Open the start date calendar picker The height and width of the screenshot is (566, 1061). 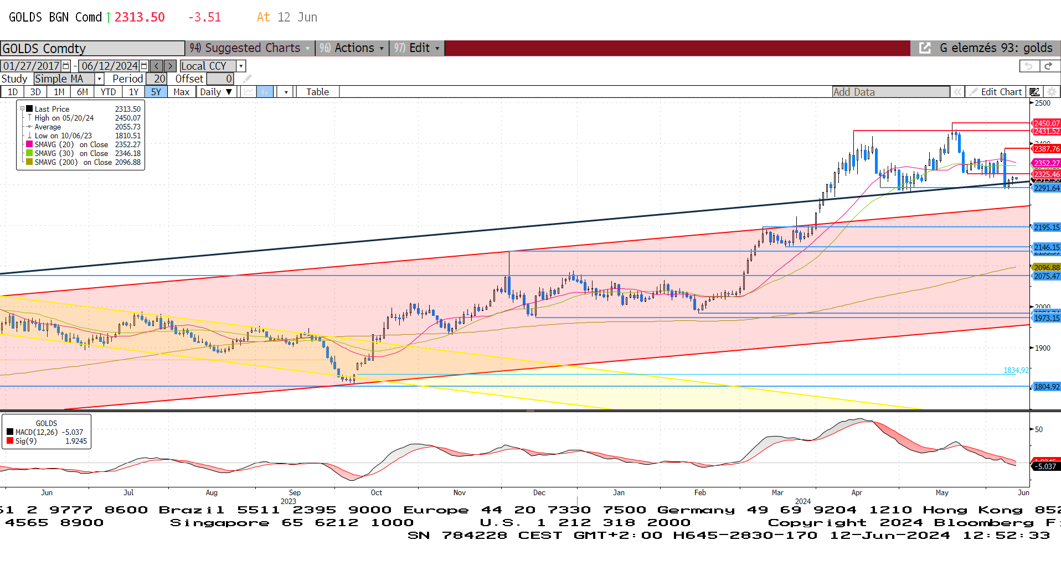(66, 66)
